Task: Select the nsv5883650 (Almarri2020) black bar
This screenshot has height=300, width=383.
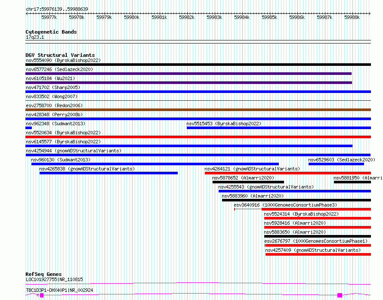Action: [318, 236]
